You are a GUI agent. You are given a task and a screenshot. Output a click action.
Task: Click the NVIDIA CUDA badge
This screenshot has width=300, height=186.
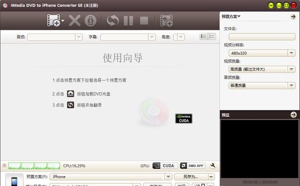coord(183,118)
